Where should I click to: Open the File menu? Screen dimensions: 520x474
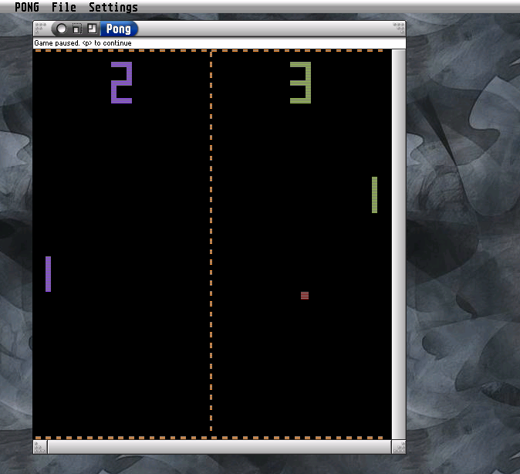64,7
